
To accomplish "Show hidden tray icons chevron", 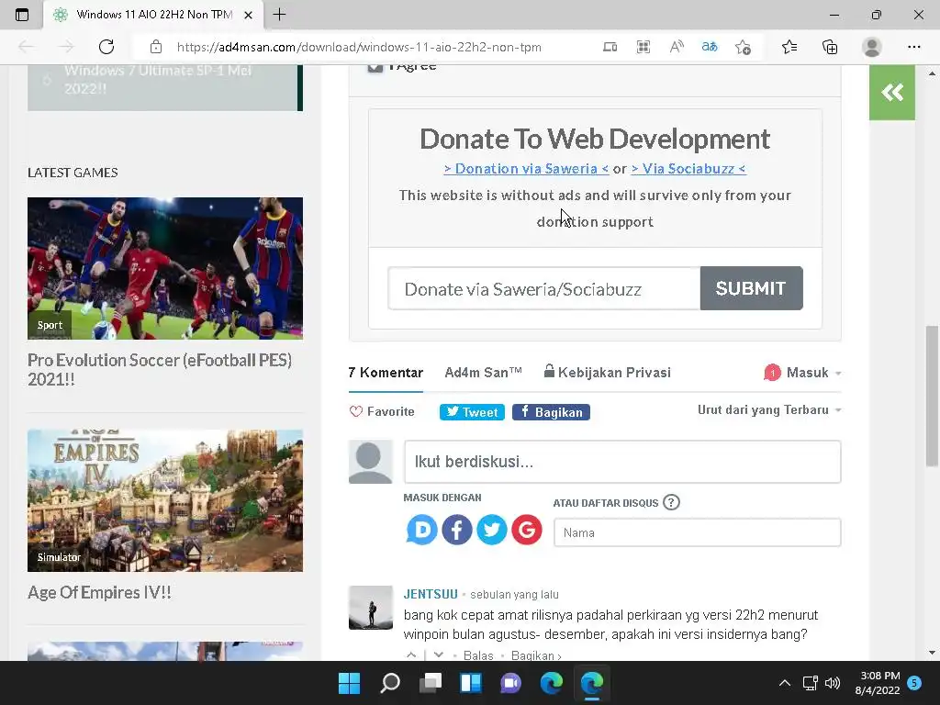I will point(784,683).
